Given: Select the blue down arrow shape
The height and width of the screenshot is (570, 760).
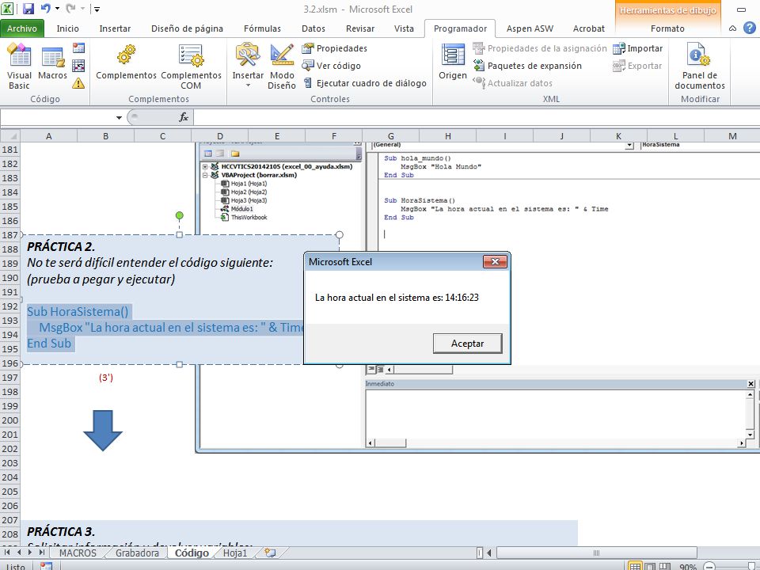Looking at the screenshot, I should click(103, 431).
